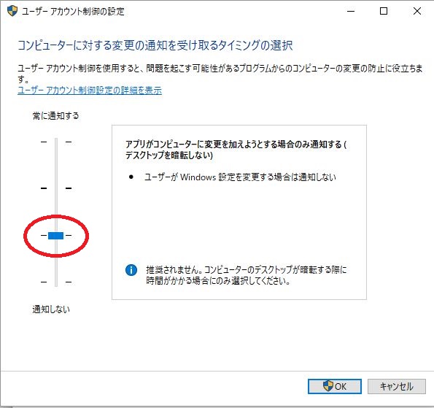Click the 通知しない label
The image size is (434, 408).
pos(51,309)
